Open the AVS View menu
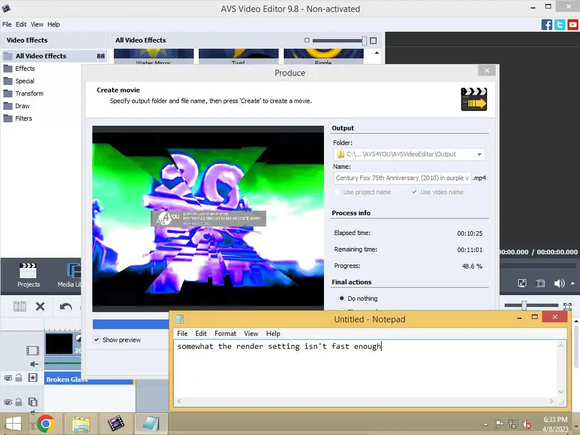Image resolution: width=580 pixels, height=435 pixels. click(37, 24)
